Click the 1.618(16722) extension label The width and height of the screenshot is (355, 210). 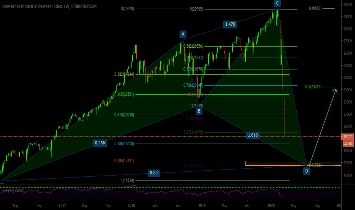click(193, 165)
